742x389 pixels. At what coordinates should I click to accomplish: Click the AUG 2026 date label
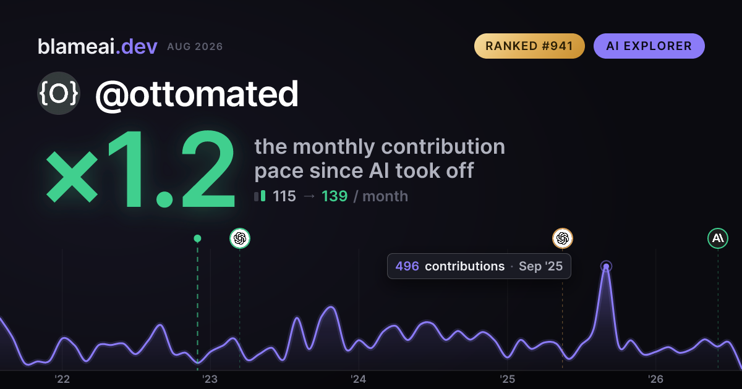coord(195,47)
